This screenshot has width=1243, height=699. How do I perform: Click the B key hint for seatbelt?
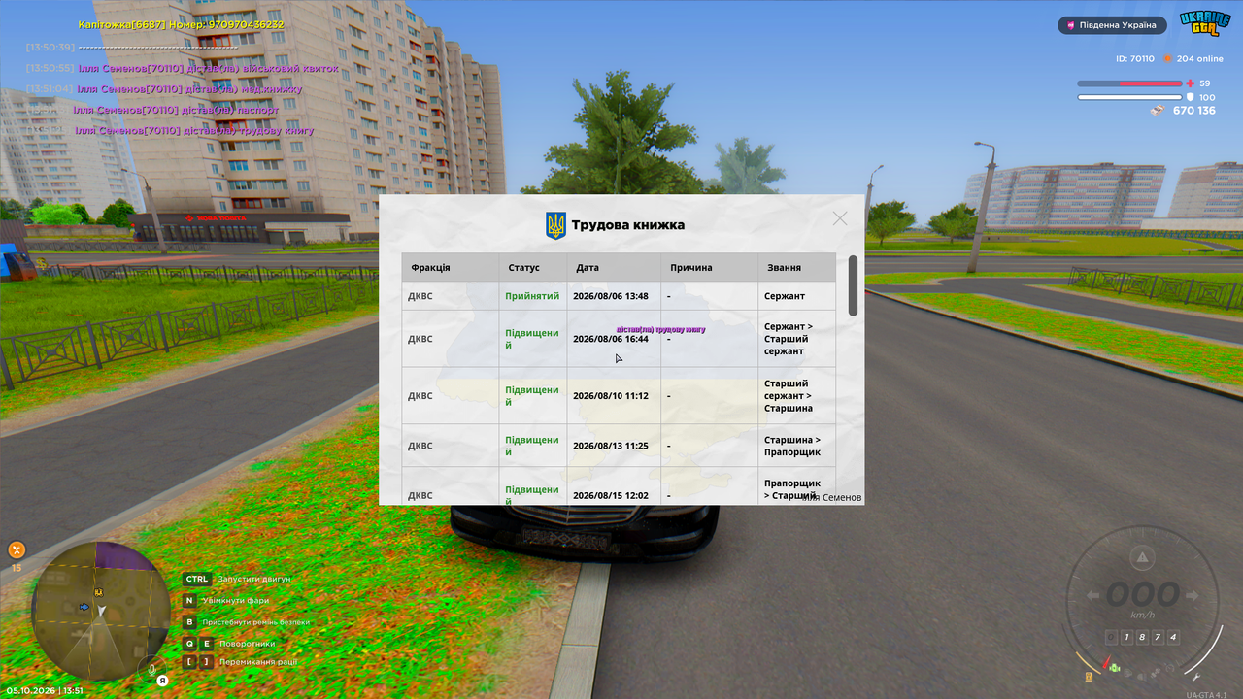tap(189, 621)
